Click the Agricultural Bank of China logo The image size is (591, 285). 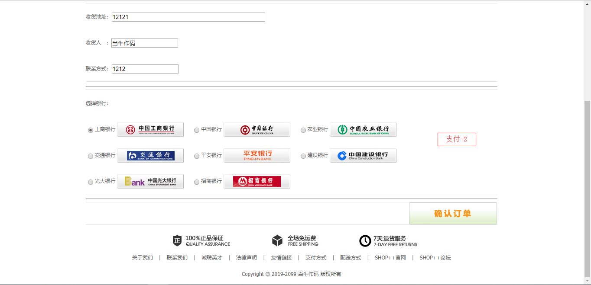pyautogui.click(x=363, y=130)
